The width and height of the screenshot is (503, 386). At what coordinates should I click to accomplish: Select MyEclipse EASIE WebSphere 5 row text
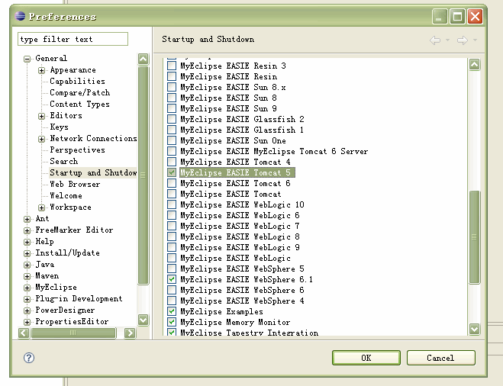click(x=242, y=269)
